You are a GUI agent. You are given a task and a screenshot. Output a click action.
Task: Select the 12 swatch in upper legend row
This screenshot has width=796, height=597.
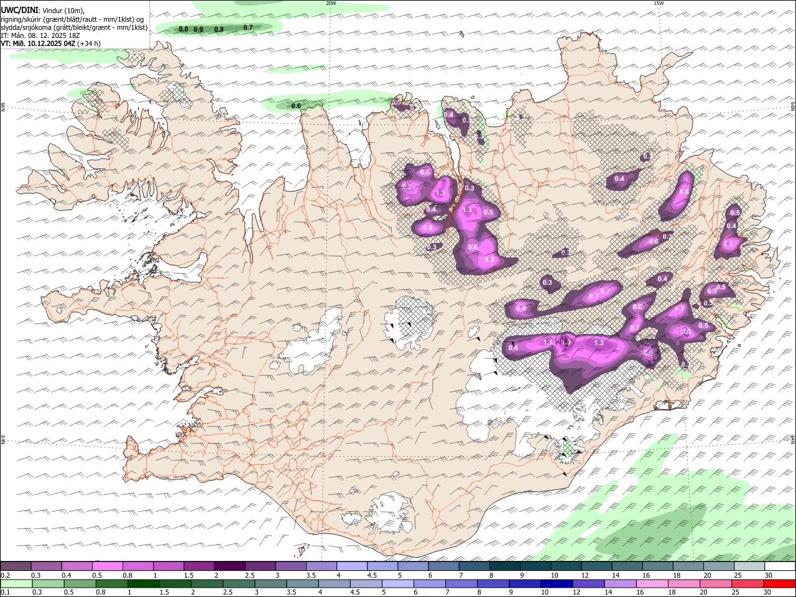596,566
